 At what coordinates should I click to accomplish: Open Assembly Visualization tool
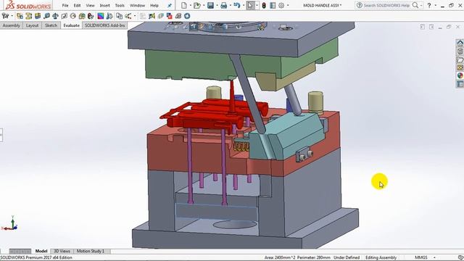tap(82, 16)
